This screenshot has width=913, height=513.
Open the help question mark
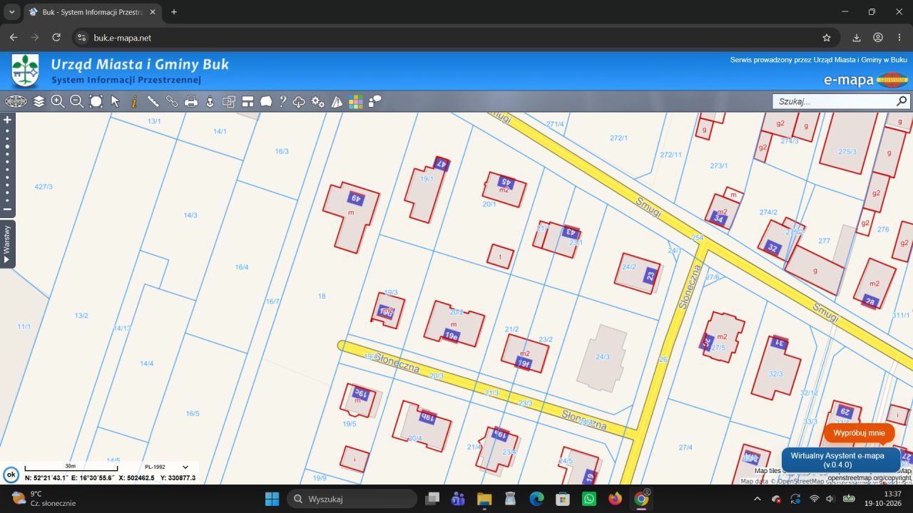pos(282,101)
